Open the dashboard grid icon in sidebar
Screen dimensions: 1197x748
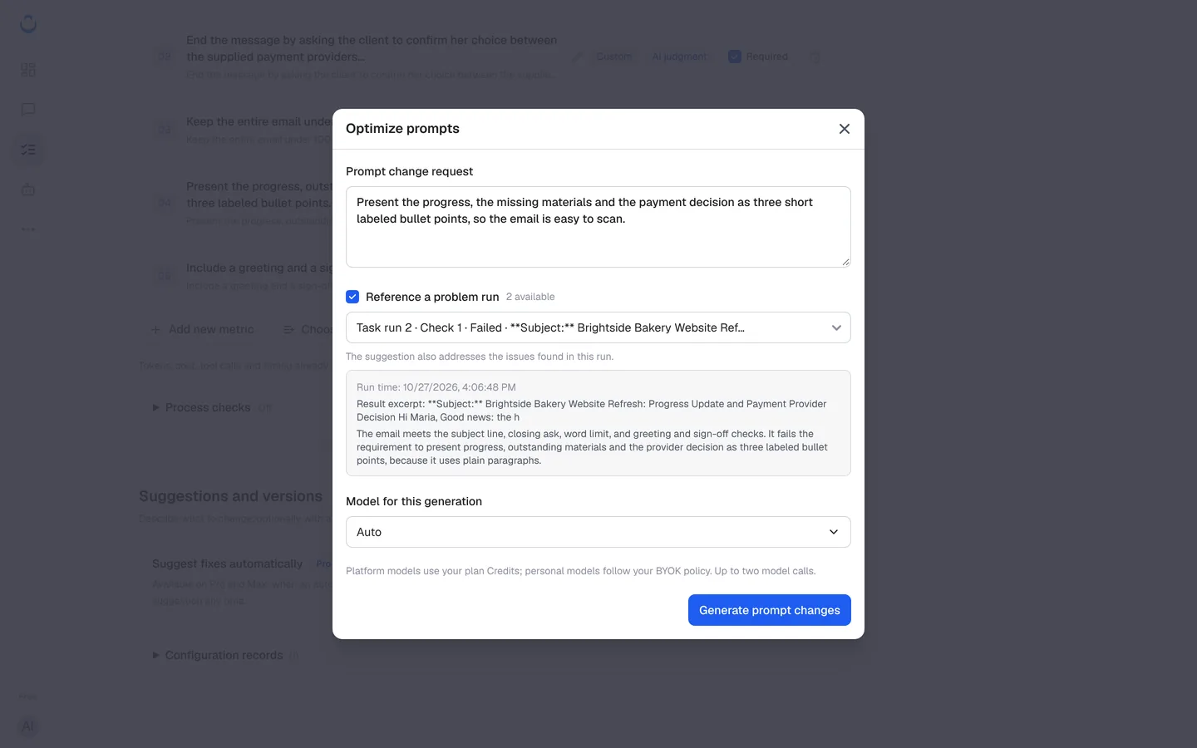coord(28,70)
